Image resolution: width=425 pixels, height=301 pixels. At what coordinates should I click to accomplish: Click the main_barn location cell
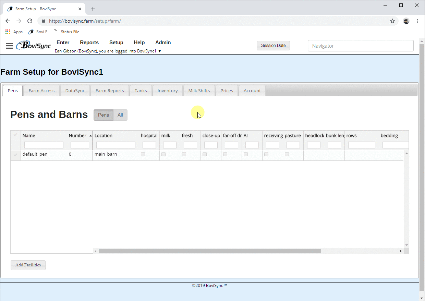tap(116, 155)
